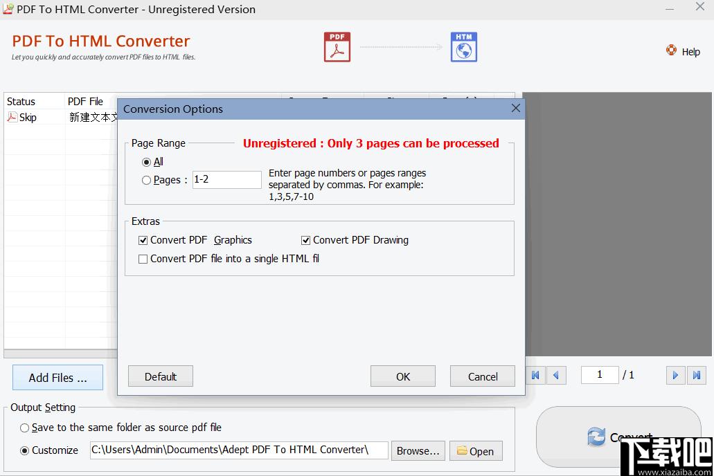Image resolution: width=714 pixels, height=476 pixels.
Task: Open the output folder with Open button
Action: click(476, 450)
